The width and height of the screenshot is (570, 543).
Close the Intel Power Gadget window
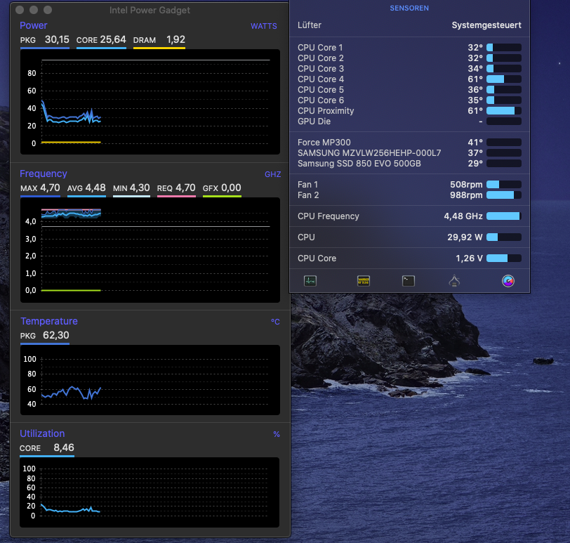20,11
